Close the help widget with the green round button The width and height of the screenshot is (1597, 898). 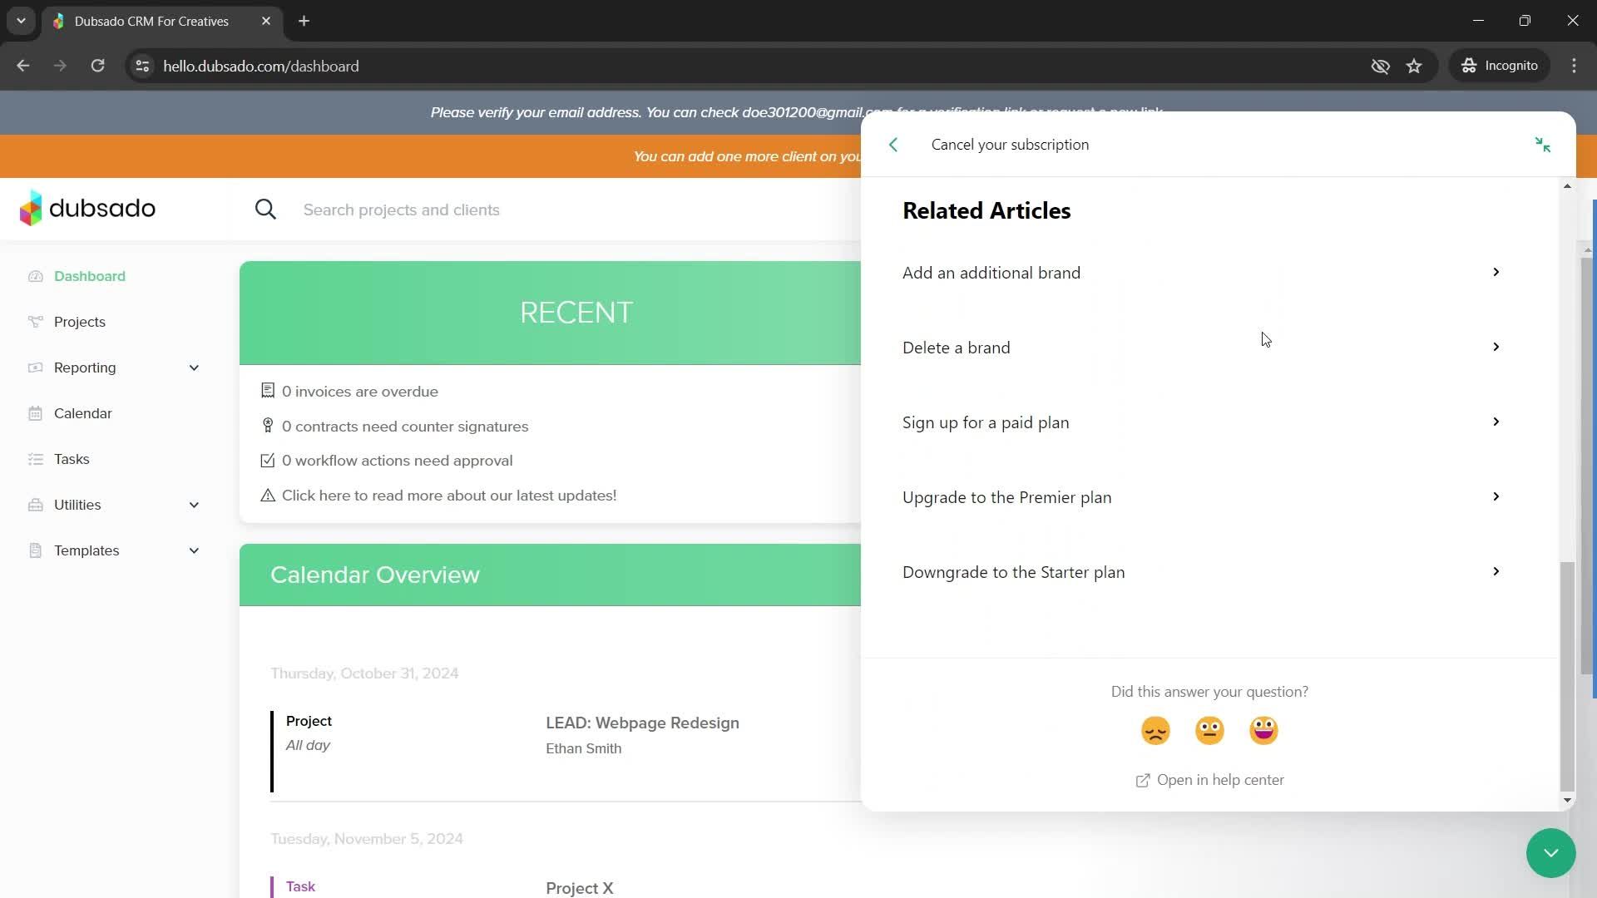1550,853
